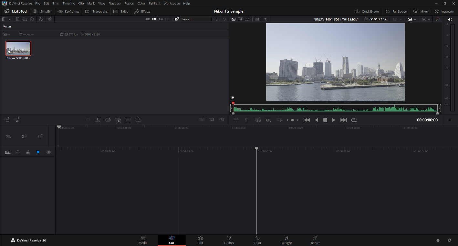Open the Fusion menu in menu bar
Image resolution: width=458 pixels, height=246 pixels.
coord(129,3)
